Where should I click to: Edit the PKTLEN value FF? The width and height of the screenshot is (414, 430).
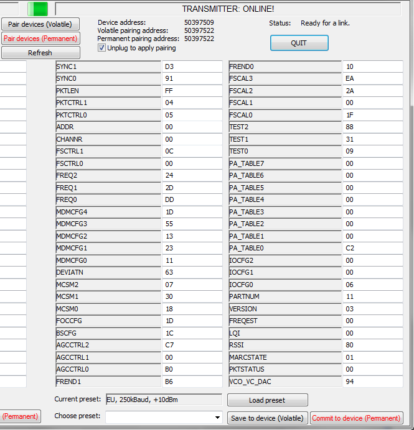(192, 91)
